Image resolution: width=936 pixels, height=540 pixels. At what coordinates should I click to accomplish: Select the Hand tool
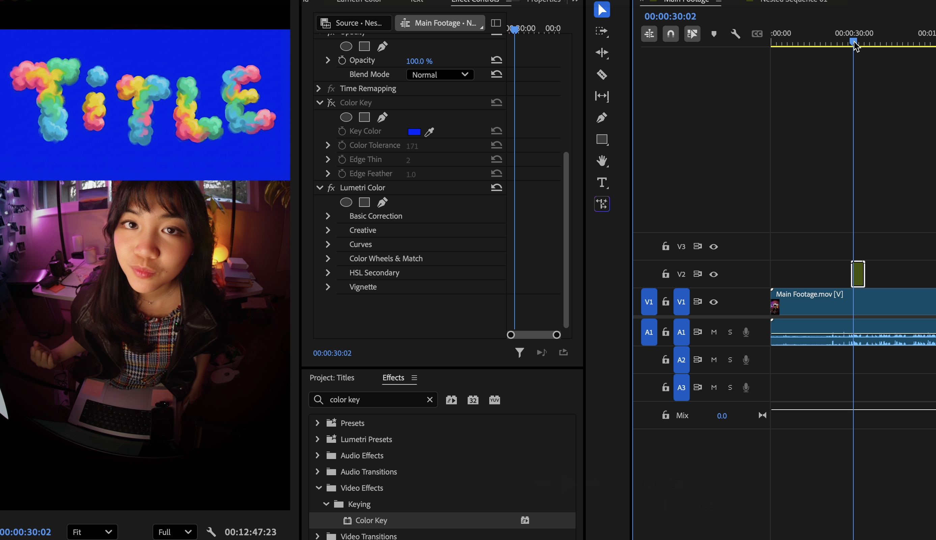click(x=601, y=161)
